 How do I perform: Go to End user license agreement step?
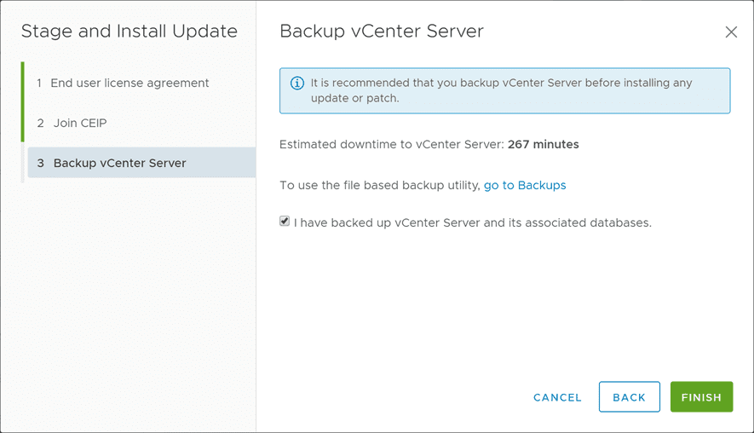coord(130,84)
